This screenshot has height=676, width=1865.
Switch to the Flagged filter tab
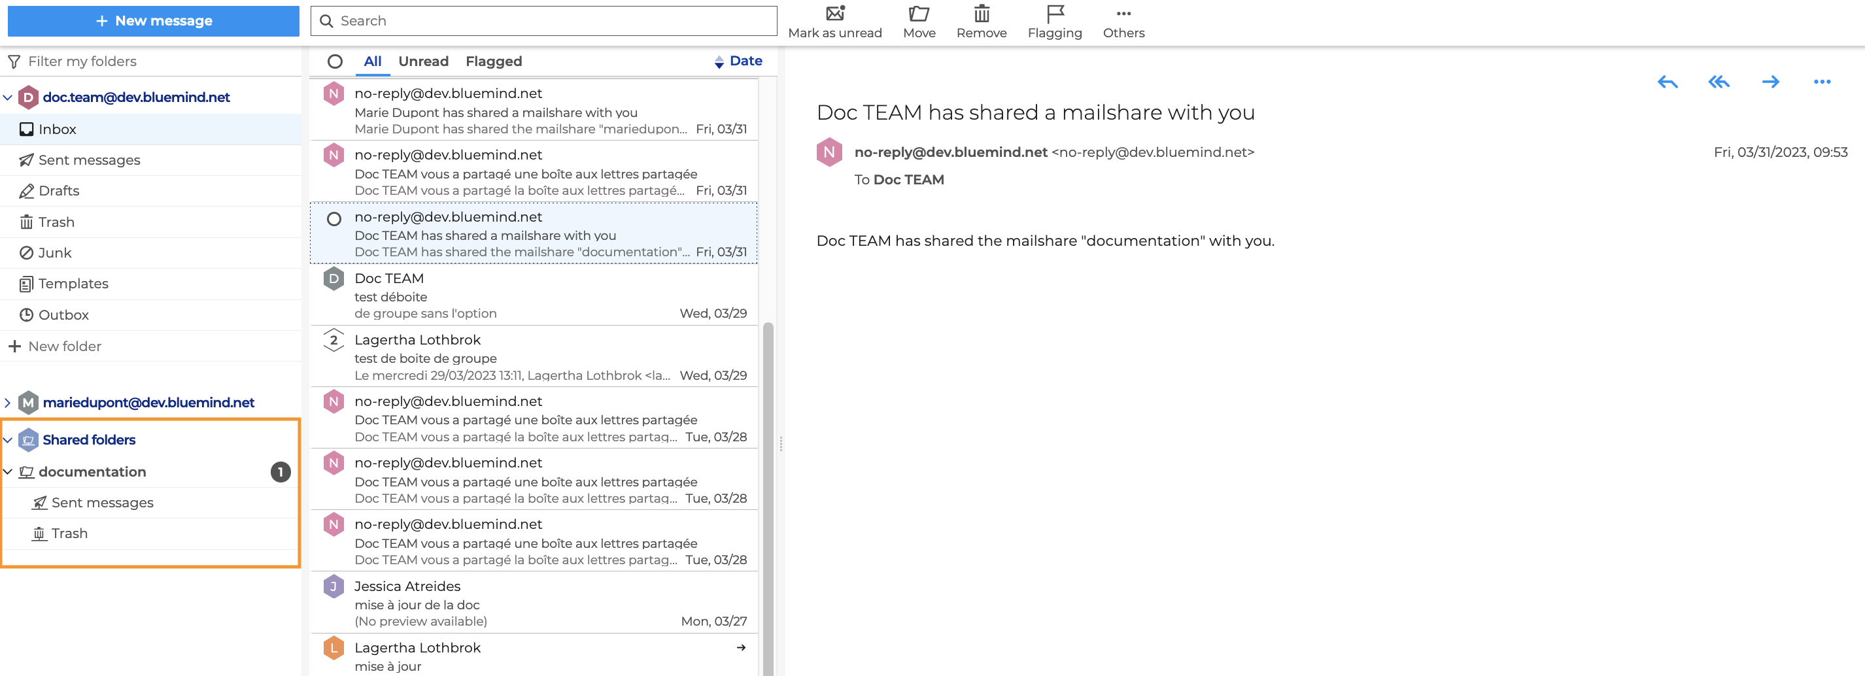[493, 61]
